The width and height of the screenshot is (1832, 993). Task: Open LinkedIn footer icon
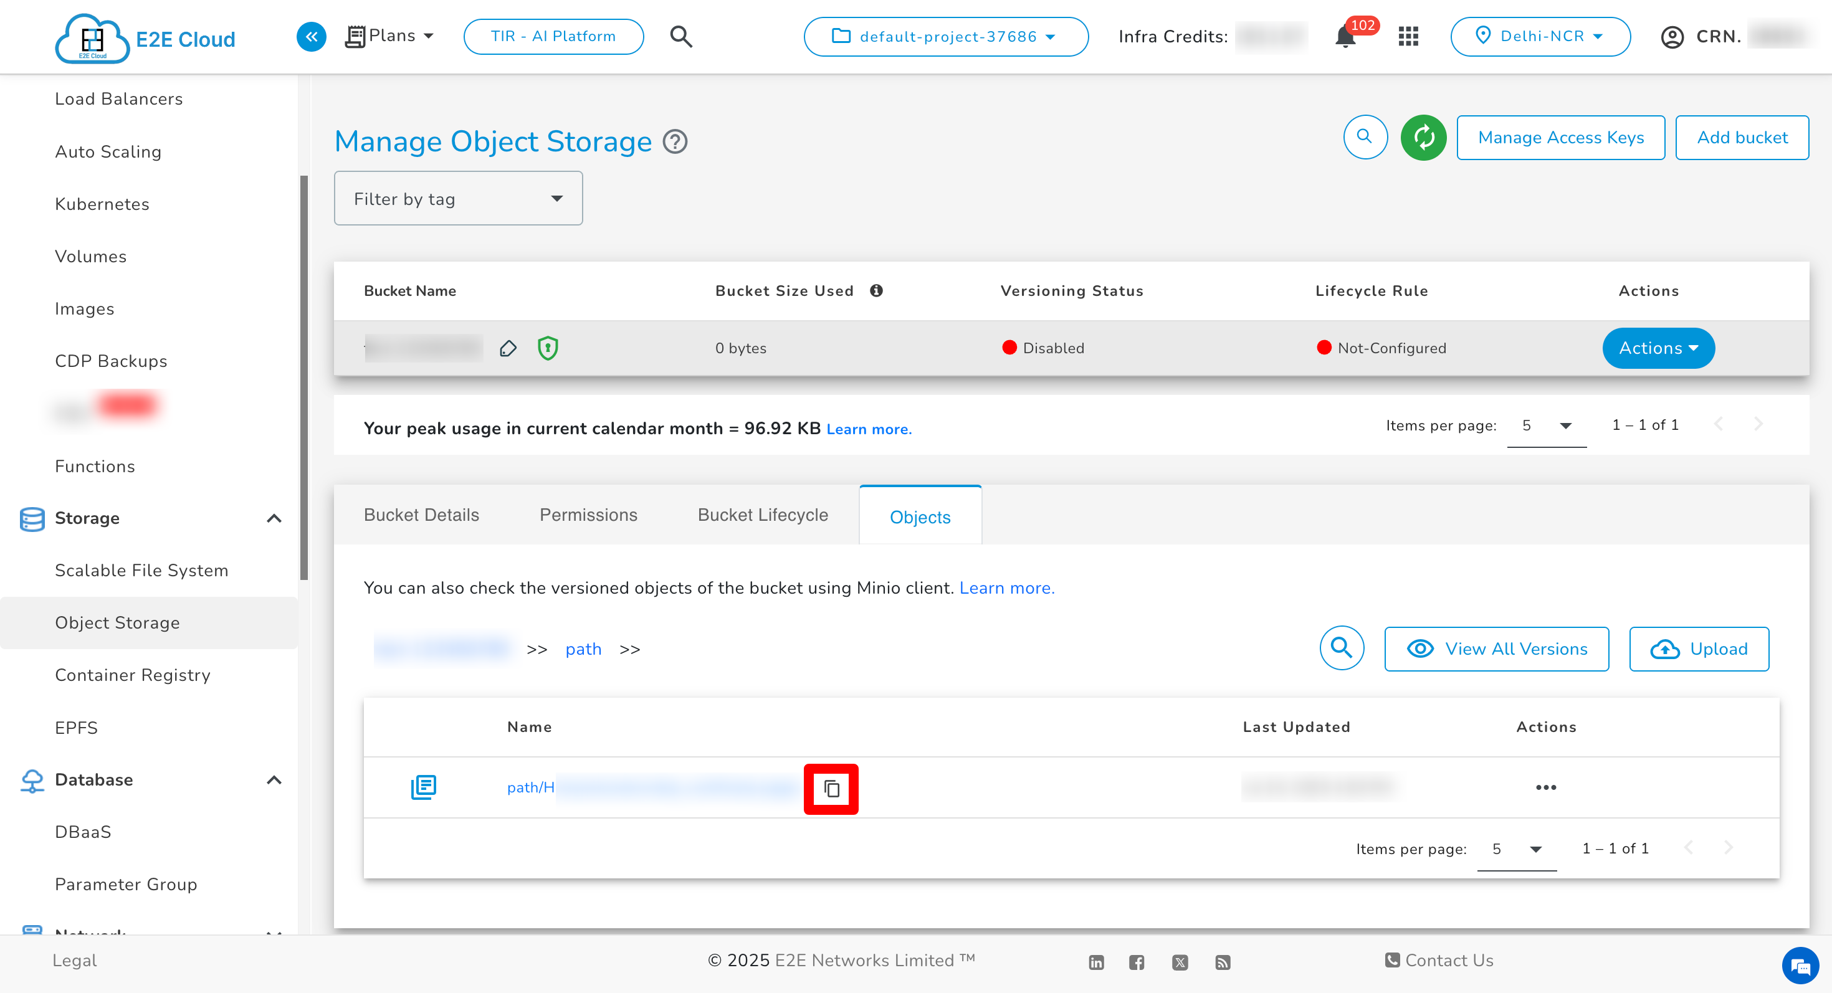[x=1096, y=962]
